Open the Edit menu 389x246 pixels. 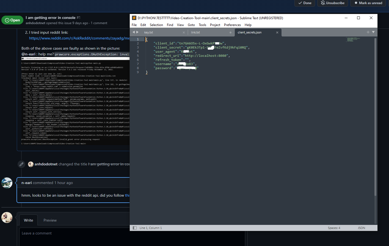[x=143, y=25]
